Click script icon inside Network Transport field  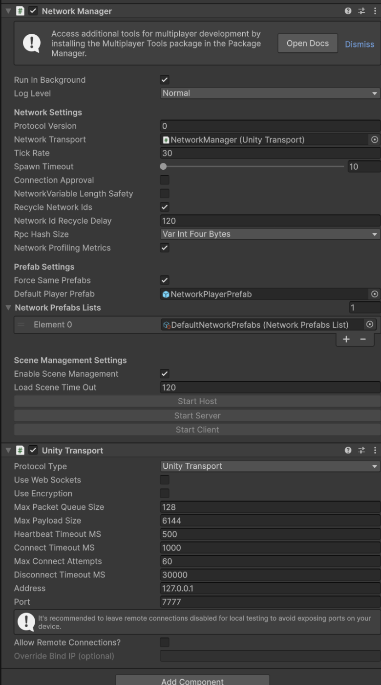166,140
